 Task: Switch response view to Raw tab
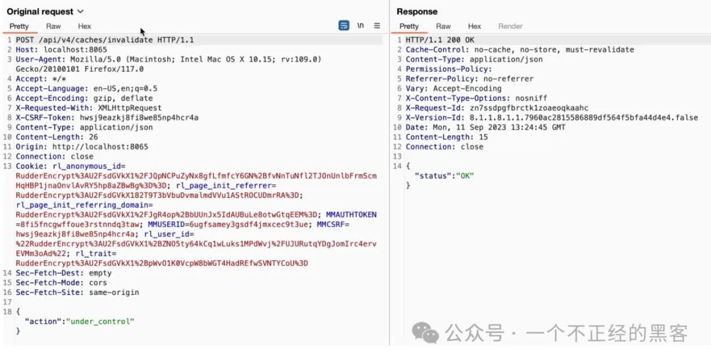[444, 26]
